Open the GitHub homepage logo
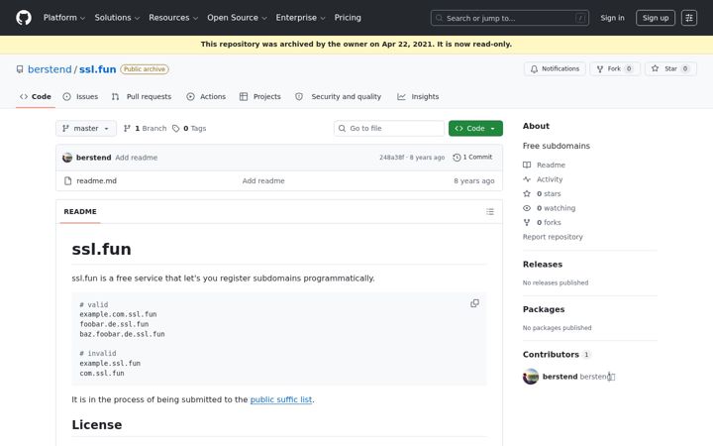The width and height of the screenshot is (713, 446). click(x=24, y=18)
